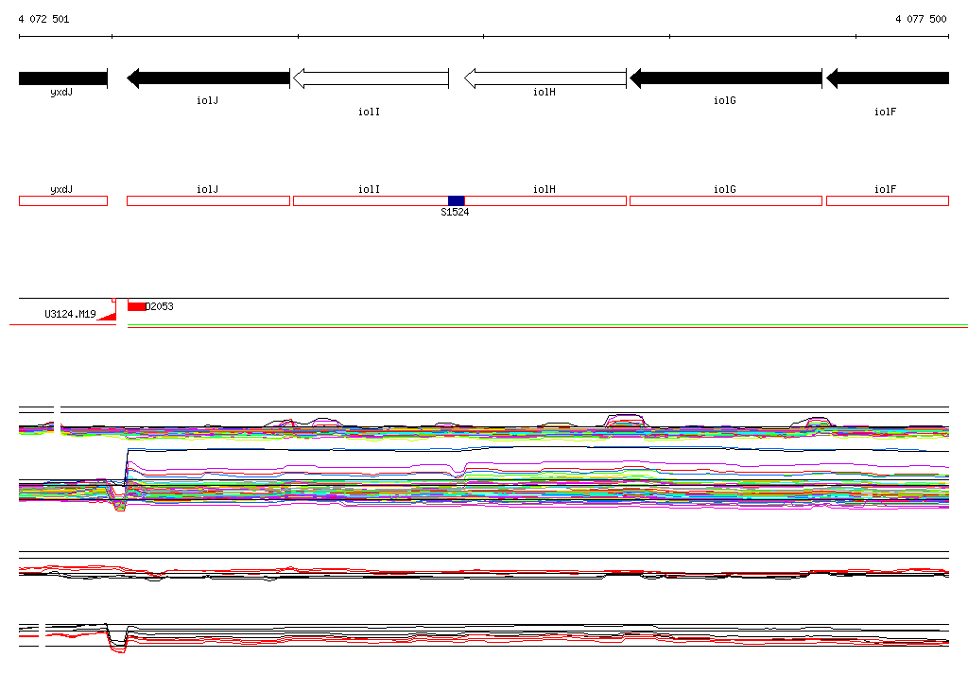Click the iolG black gene arrow
The image size is (968, 675).
coord(726,78)
